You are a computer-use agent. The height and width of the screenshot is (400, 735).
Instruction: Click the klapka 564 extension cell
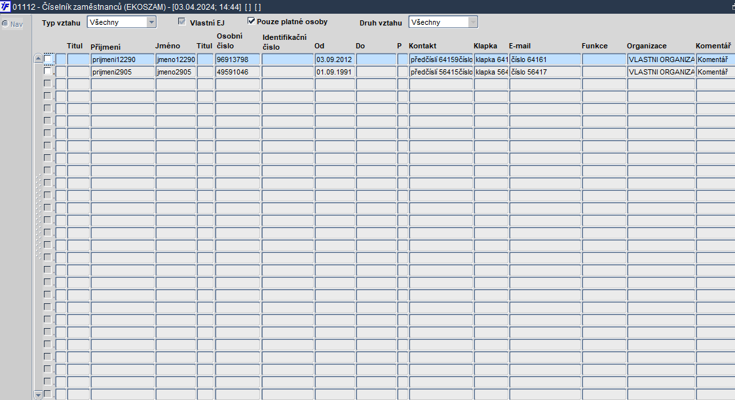[491, 72]
